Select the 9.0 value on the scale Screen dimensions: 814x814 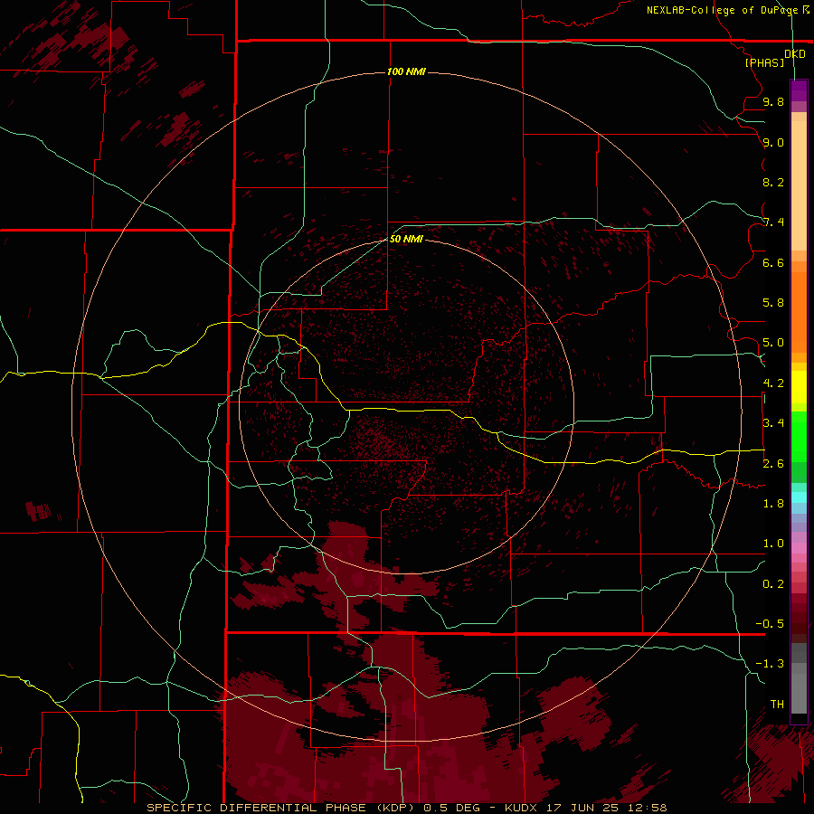coord(773,142)
